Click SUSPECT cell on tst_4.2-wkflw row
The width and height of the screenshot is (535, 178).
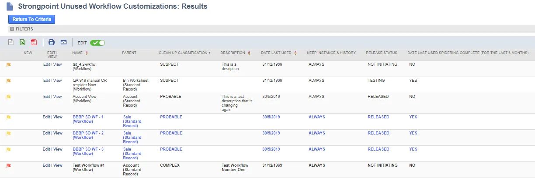click(x=169, y=64)
